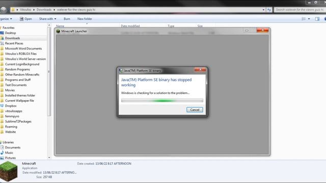Click Open in Explorer toolbar
This screenshot has width=326, height=183.
tap(26, 19)
